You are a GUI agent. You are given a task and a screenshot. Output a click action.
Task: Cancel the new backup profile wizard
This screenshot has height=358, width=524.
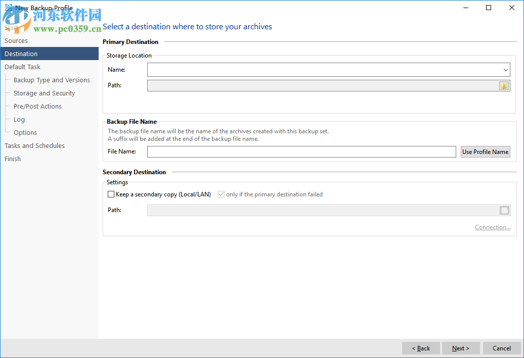[502, 348]
